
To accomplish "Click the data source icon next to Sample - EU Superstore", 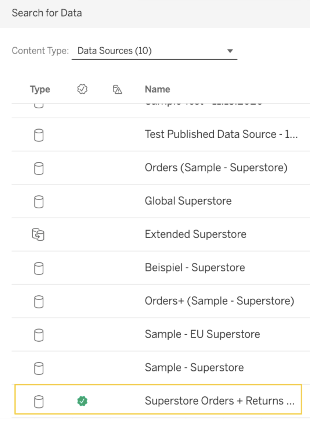I will click(x=39, y=334).
